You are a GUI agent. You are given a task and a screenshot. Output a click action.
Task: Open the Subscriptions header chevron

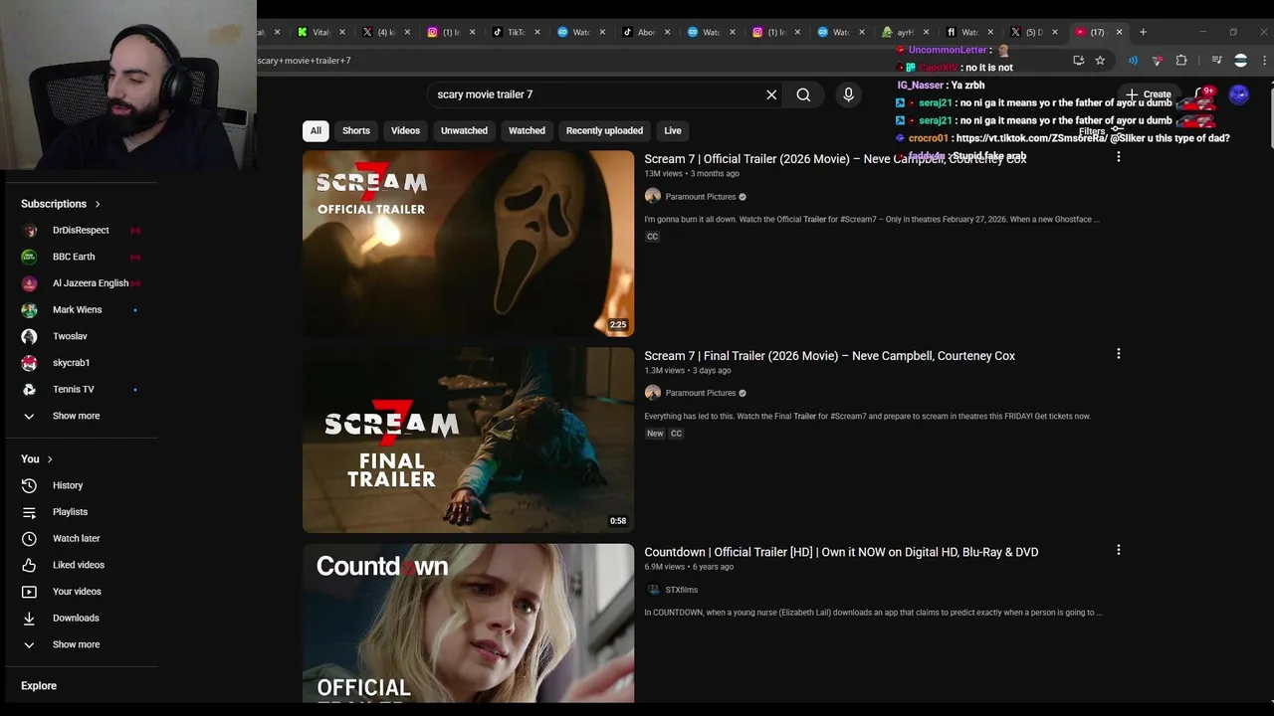coord(98,204)
